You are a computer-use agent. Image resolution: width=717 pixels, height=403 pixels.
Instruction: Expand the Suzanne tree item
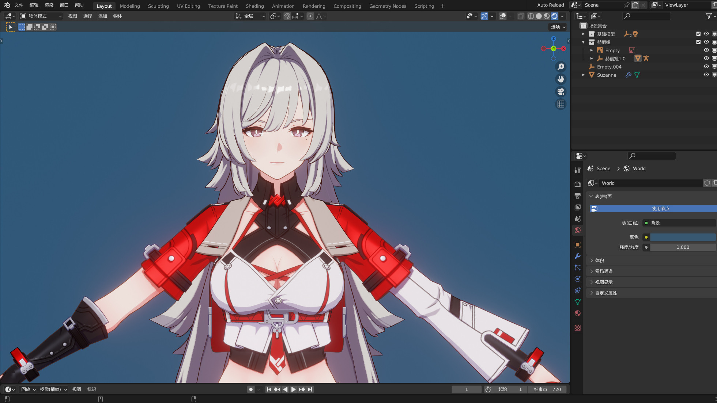(583, 75)
